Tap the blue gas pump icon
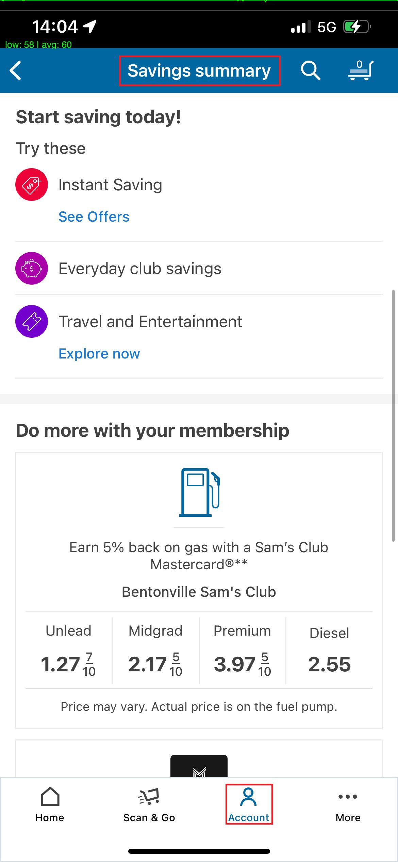 [x=199, y=492]
